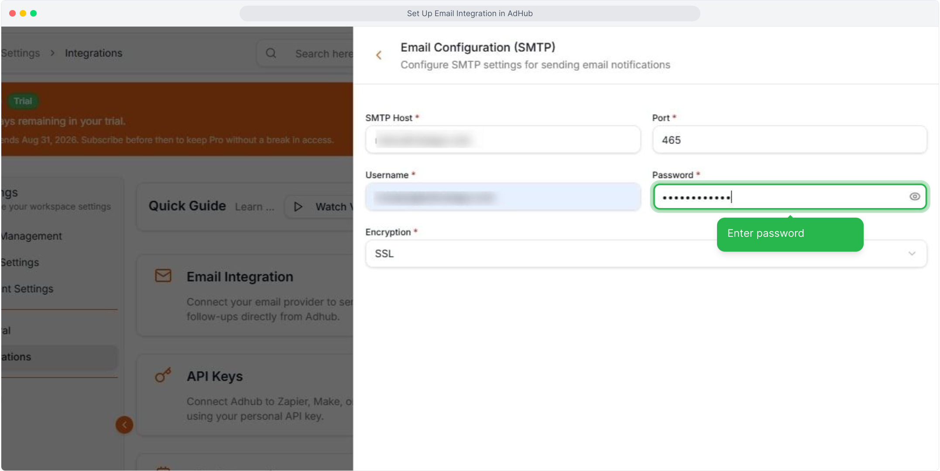Collapse sidebar with orange arrow button
This screenshot has width=940, height=471.
(124, 425)
